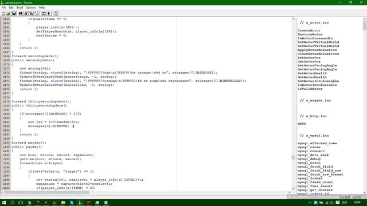Click the ENG language indicator
Screen dimensions: 367x206
(x=344, y=203)
